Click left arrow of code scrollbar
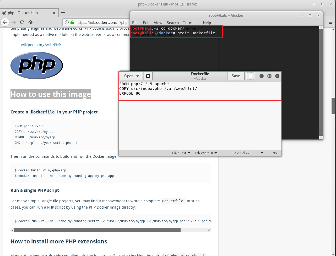 point(12,230)
